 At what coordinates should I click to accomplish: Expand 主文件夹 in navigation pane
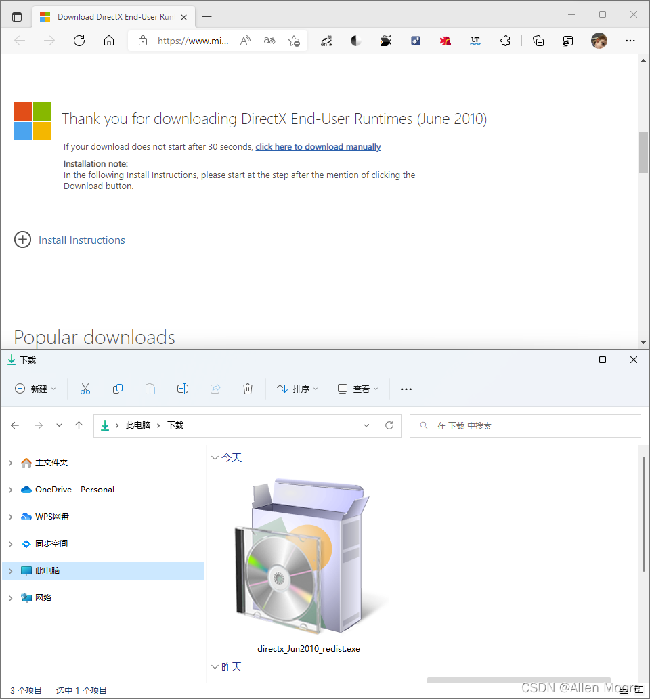[11, 463]
